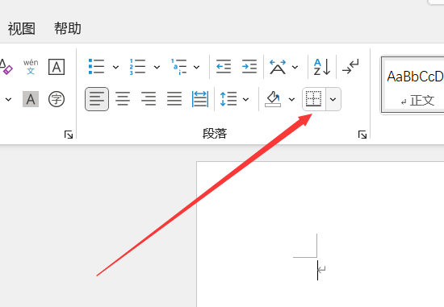Click the phonetic guide wén icon

31,67
